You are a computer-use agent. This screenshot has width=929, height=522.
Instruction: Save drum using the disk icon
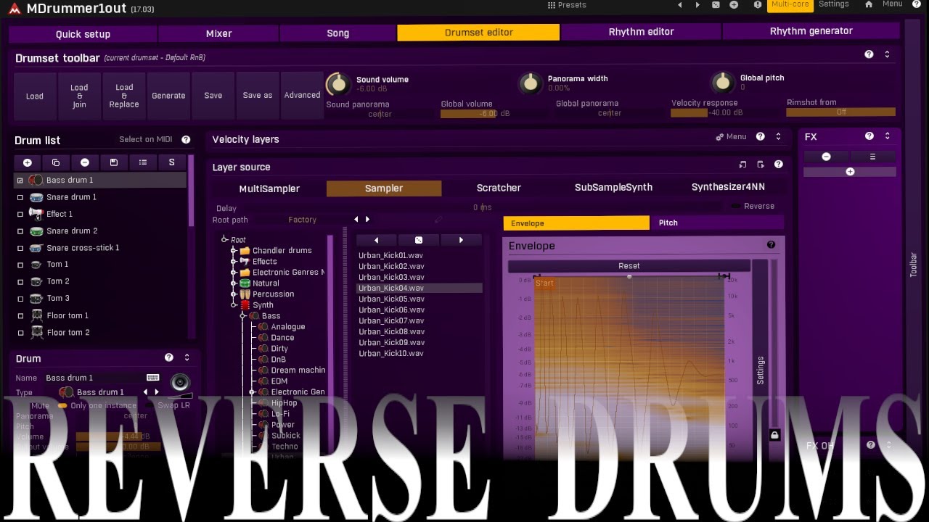[114, 162]
